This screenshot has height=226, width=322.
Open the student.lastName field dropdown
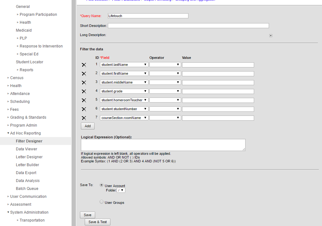(124, 65)
